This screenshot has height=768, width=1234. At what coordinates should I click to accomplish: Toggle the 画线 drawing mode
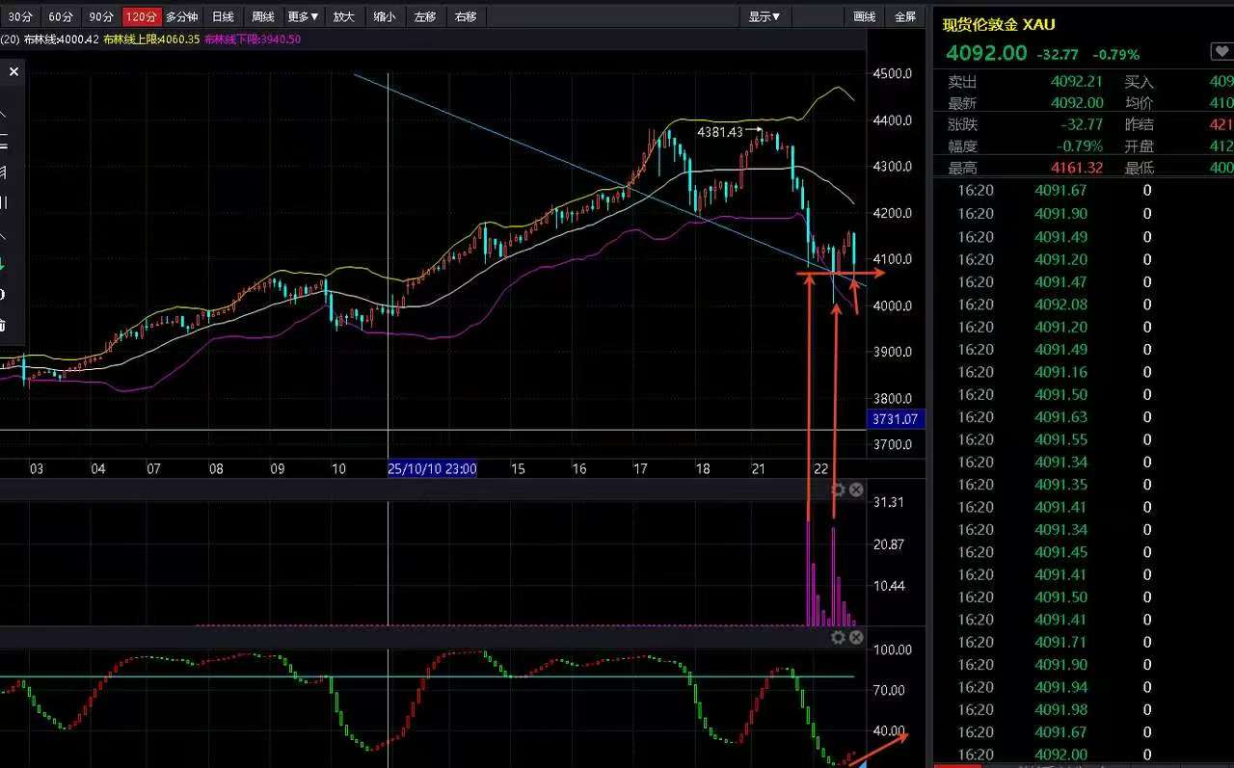865,16
